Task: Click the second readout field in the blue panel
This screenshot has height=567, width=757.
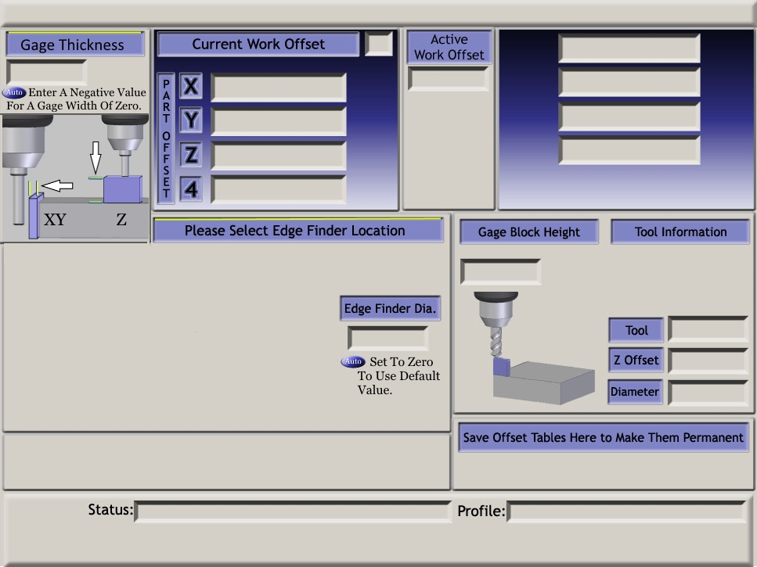Action: (x=629, y=82)
